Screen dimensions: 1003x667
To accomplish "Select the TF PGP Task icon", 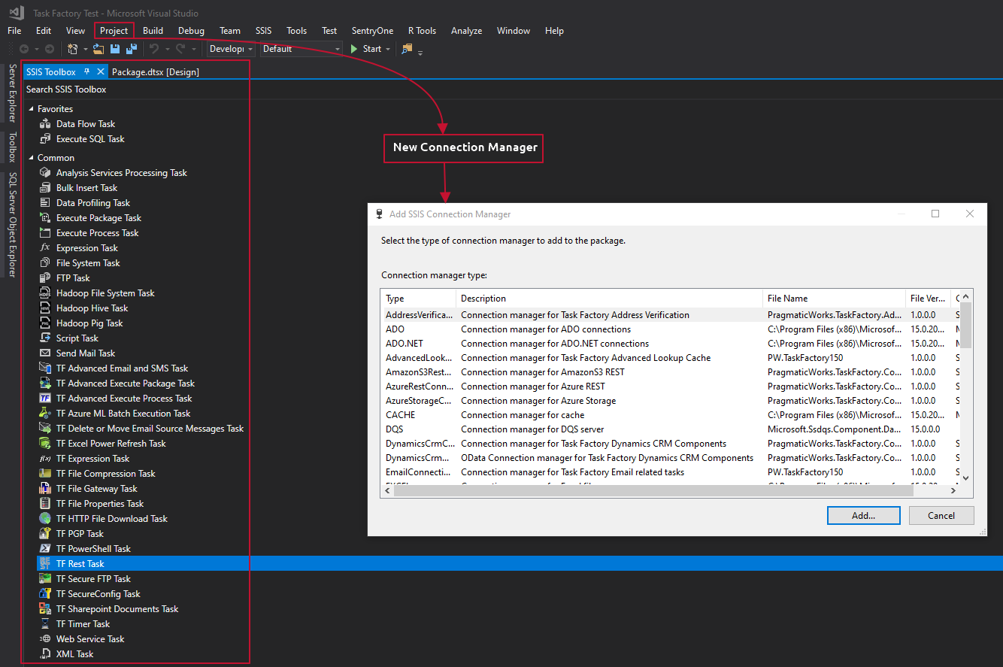I will coord(44,533).
